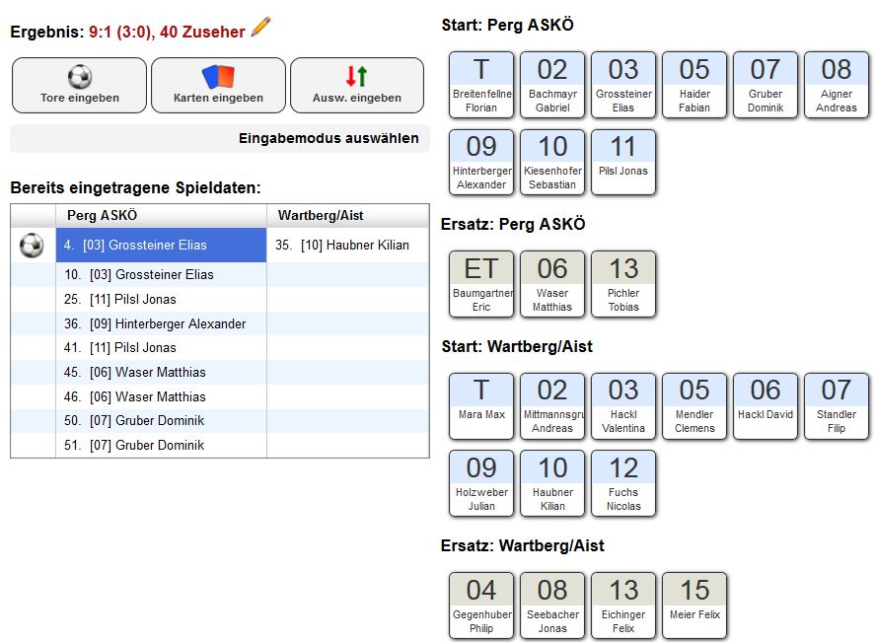The height and width of the screenshot is (642, 876).
Task: Click the pencil icon to edit result
Action: [260, 27]
